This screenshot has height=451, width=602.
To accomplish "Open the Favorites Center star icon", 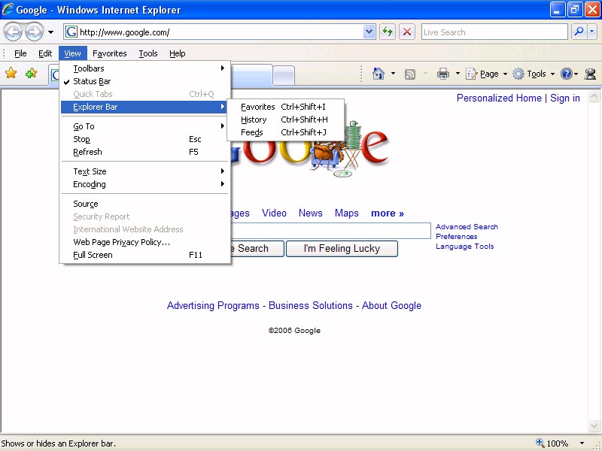I will pyautogui.click(x=11, y=74).
